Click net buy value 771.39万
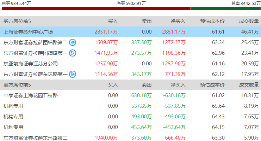This screenshot has width=261, height=141. coord(175,74)
